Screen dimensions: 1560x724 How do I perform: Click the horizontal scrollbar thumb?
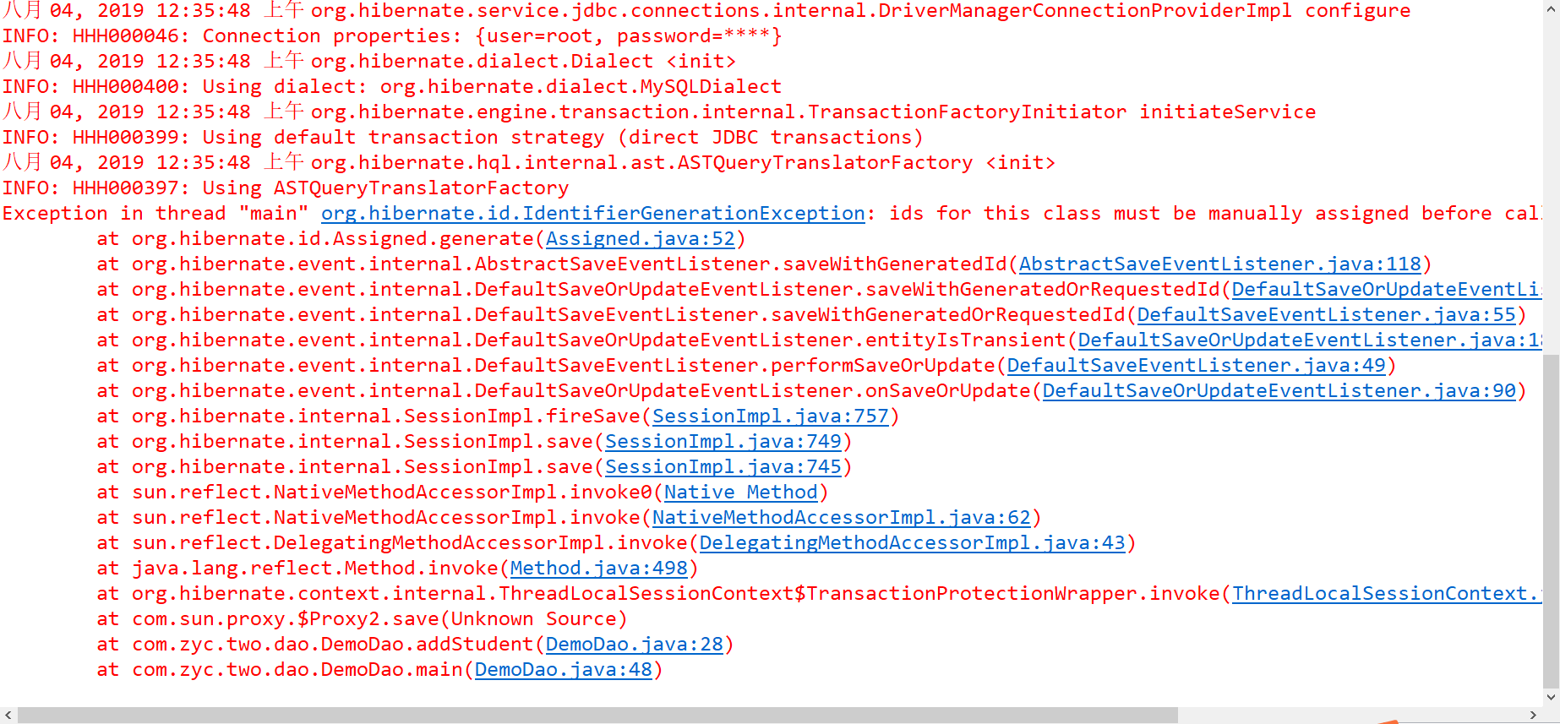[x=597, y=715]
